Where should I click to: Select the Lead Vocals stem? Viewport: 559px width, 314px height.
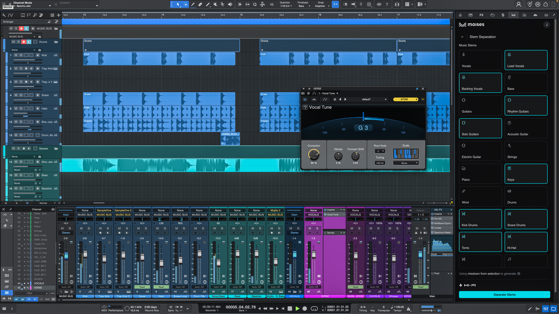click(x=526, y=60)
